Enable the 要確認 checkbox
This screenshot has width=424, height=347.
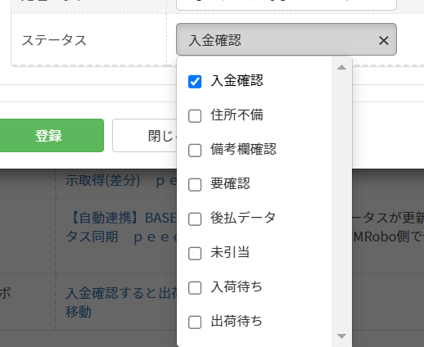(x=195, y=185)
